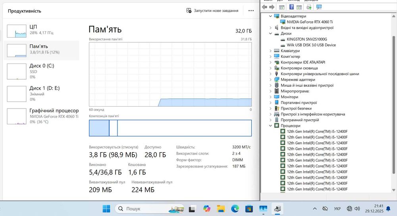
Task: Click the taskbar Пошук search box
Action: [150, 209]
